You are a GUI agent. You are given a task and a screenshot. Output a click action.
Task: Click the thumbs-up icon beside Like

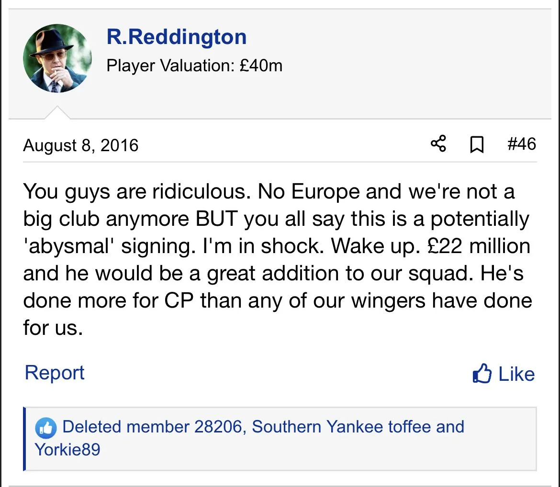pos(482,374)
